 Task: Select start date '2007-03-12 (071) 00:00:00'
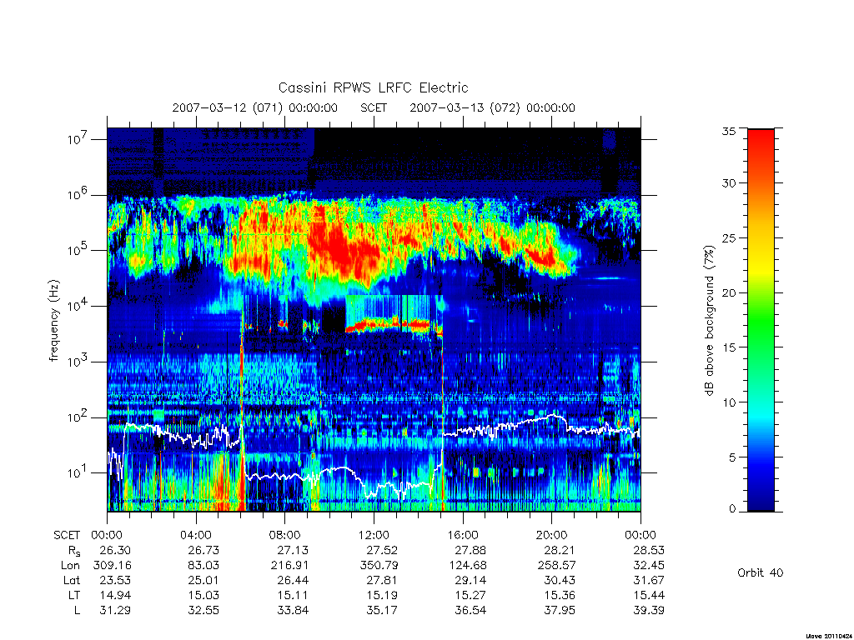coord(255,107)
